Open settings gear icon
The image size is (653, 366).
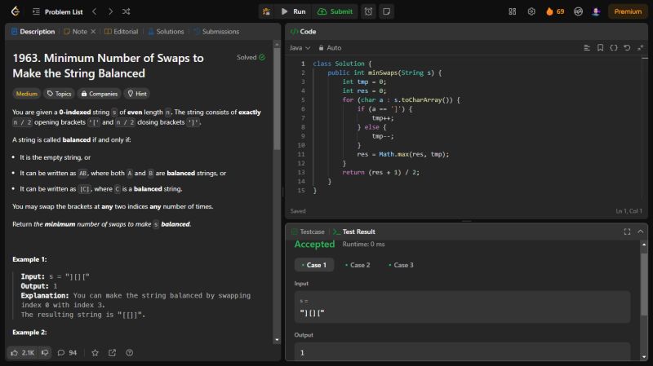pos(531,11)
